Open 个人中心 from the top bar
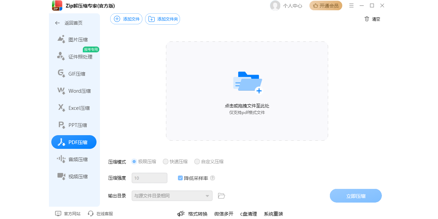This screenshot has width=438, height=219. click(293, 5)
